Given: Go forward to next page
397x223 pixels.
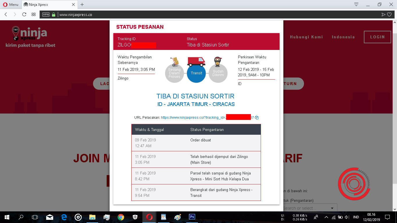Looking at the screenshot, I should 15,14.
